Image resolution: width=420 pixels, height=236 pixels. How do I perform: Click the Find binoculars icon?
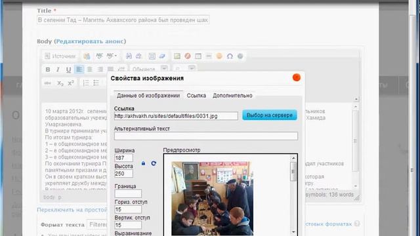129,56
